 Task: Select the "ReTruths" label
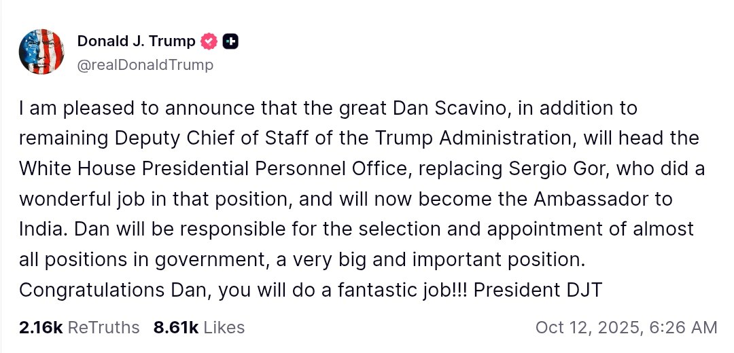click(x=104, y=328)
